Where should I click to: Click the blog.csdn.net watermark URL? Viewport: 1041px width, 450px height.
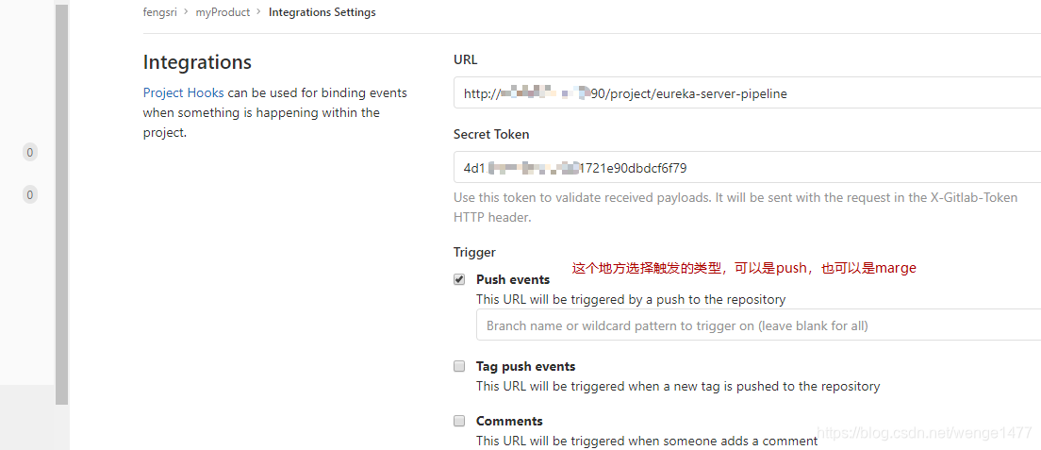point(925,433)
